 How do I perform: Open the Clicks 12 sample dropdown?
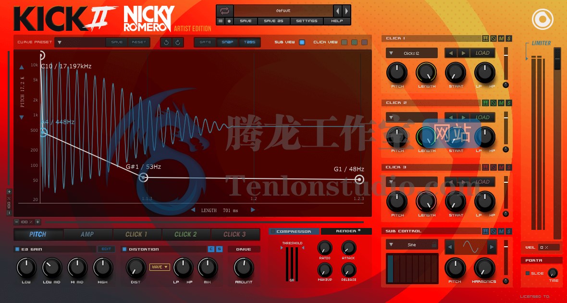[x=411, y=53]
